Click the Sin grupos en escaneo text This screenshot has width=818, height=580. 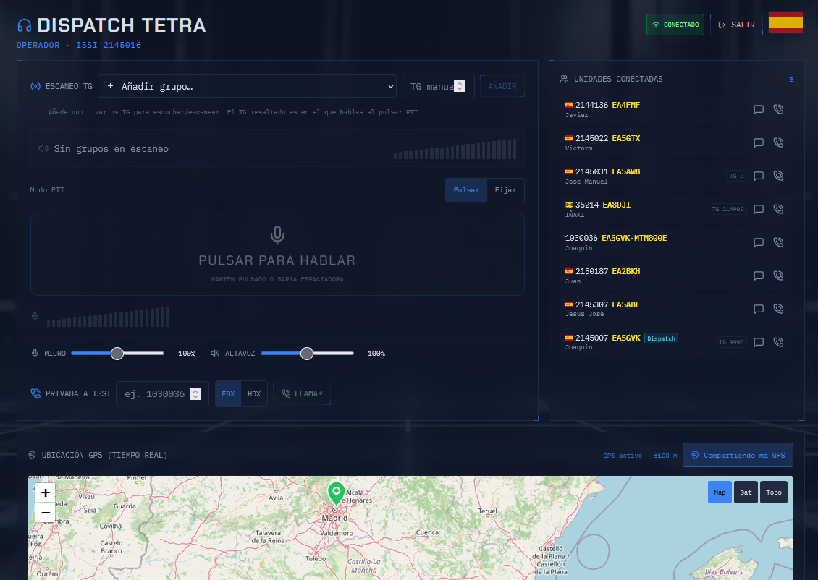(111, 149)
